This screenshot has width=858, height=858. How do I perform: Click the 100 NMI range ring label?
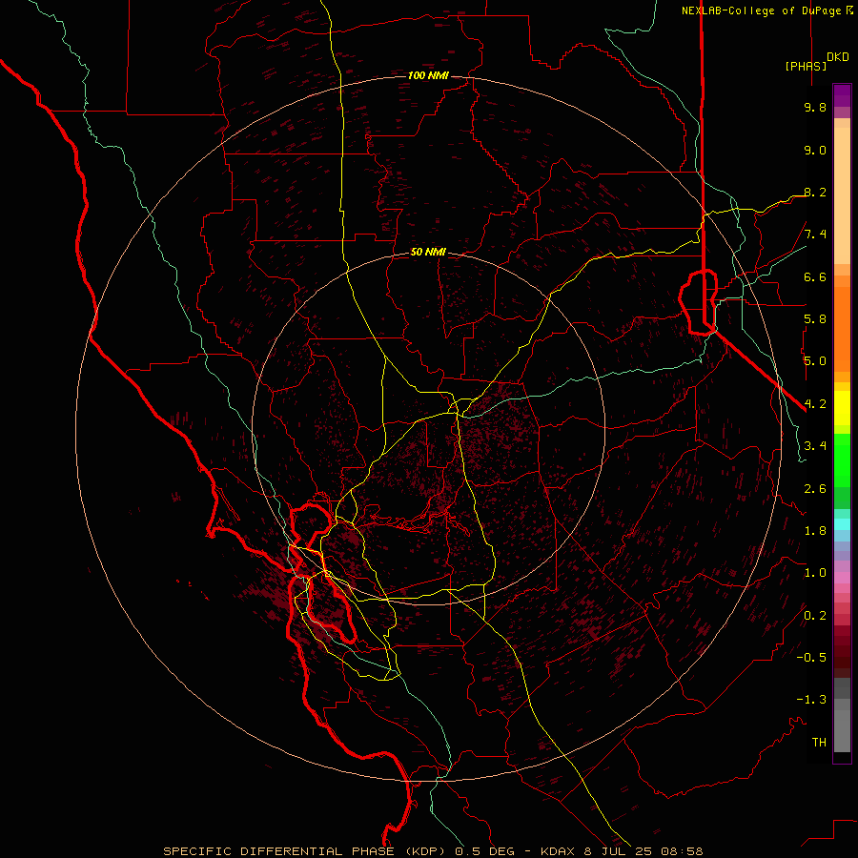point(428,75)
